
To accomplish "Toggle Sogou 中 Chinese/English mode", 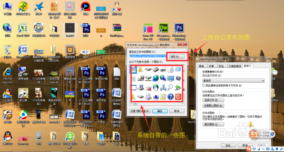I will [254, 149].
